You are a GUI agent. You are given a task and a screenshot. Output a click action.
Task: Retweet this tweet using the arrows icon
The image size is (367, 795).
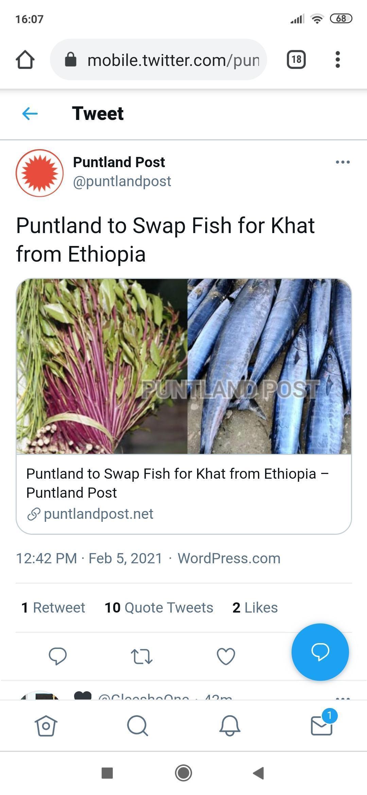[142, 656]
